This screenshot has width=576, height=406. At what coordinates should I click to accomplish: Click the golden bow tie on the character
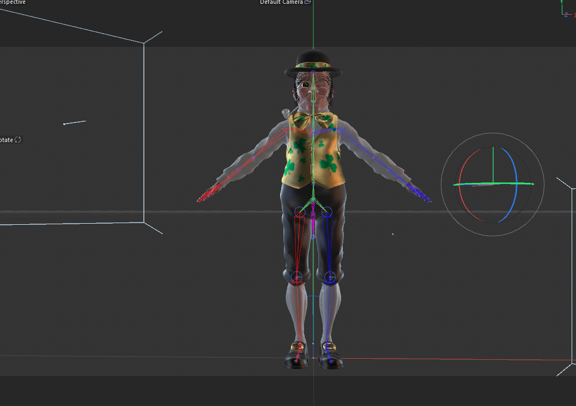tap(313, 120)
